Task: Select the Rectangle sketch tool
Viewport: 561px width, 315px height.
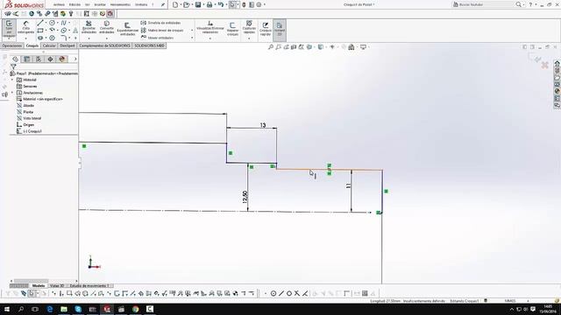Action: (40, 31)
